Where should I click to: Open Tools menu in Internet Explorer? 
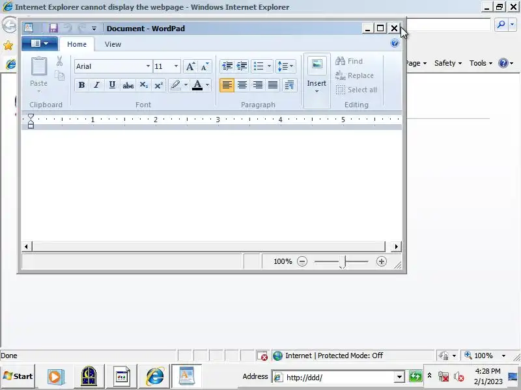[481, 63]
